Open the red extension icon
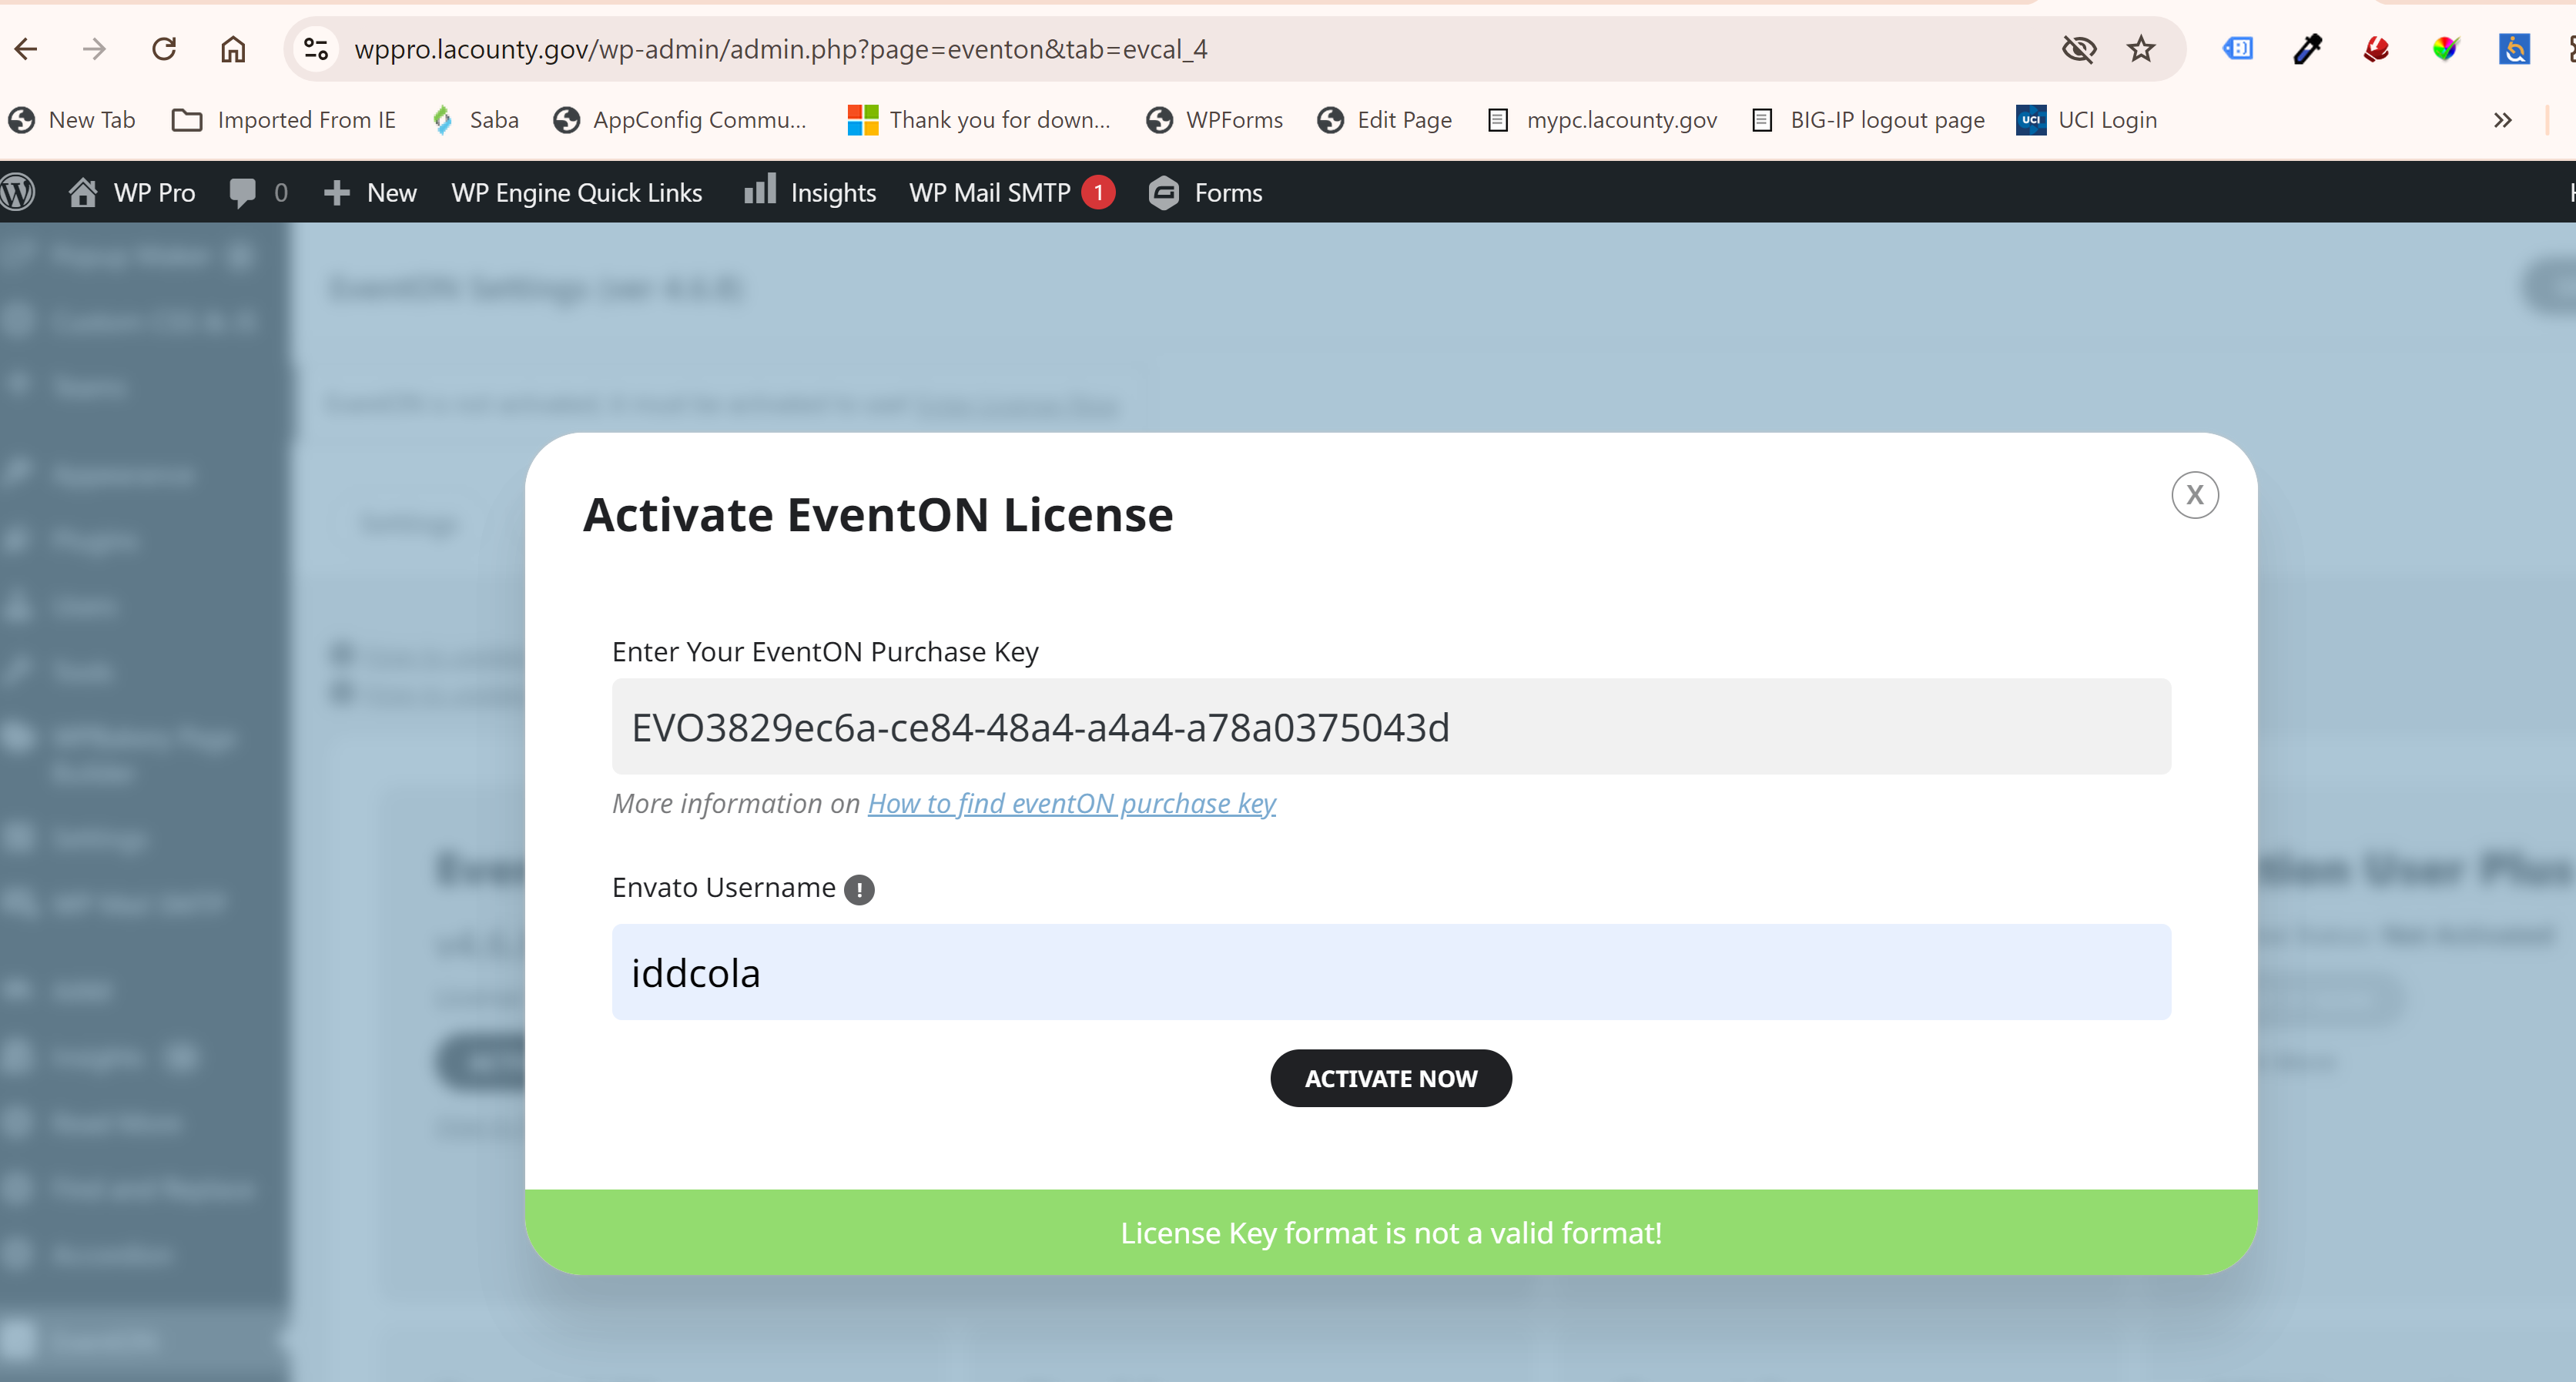Image resolution: width=2576 pixels, height=1382 pixels. [x=2376, y=49]
